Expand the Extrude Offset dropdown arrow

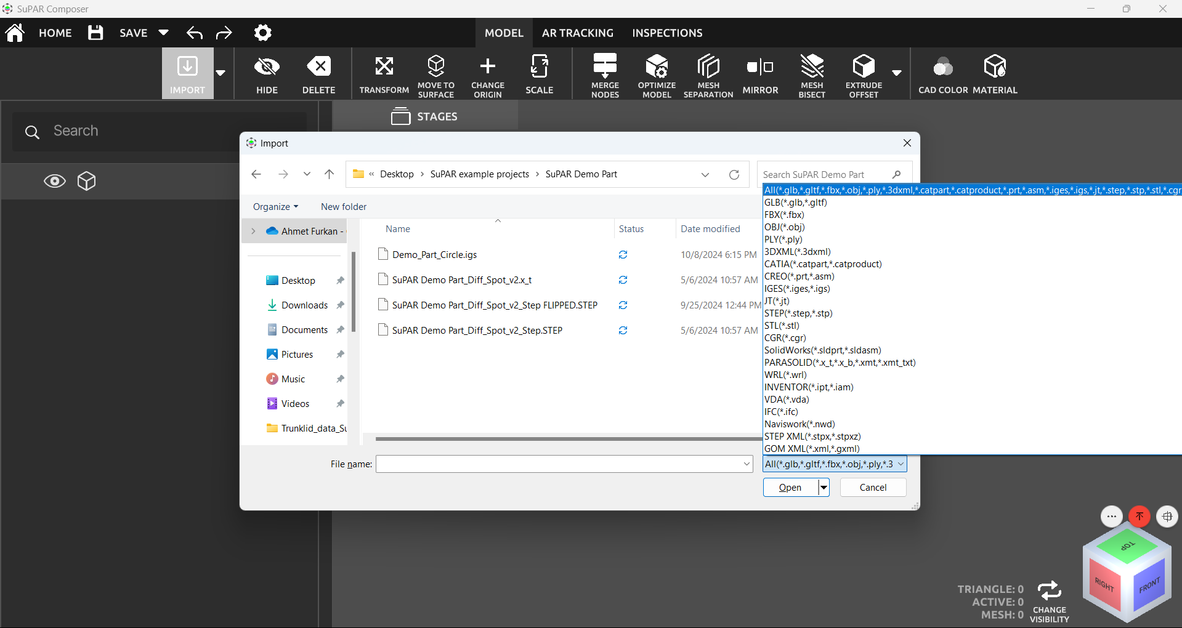click(897, 73)
